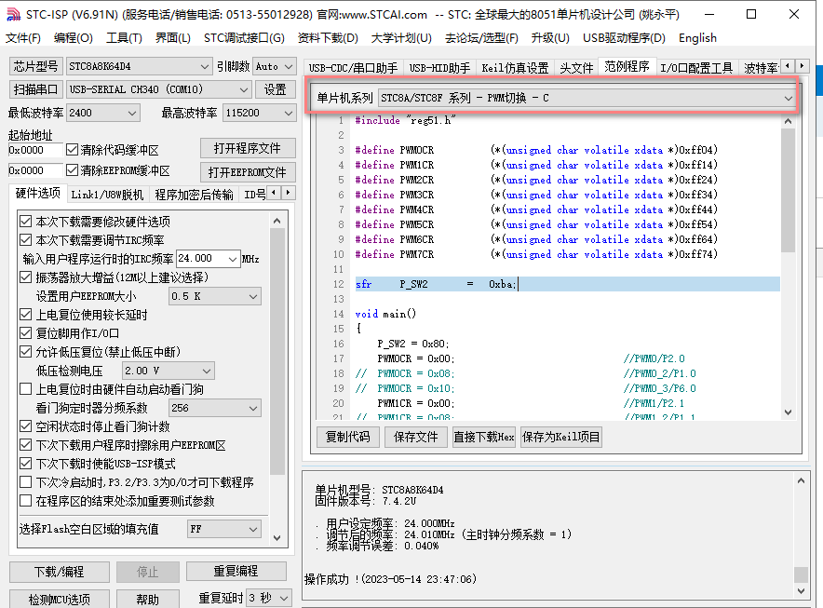The image size is (823, 608).
Task: Click output log scroll-down arrow
Action: [801, 590]
